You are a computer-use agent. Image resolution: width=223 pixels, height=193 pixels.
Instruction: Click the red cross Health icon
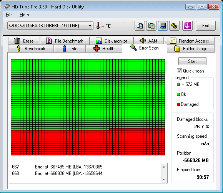(x=97, y=48)
